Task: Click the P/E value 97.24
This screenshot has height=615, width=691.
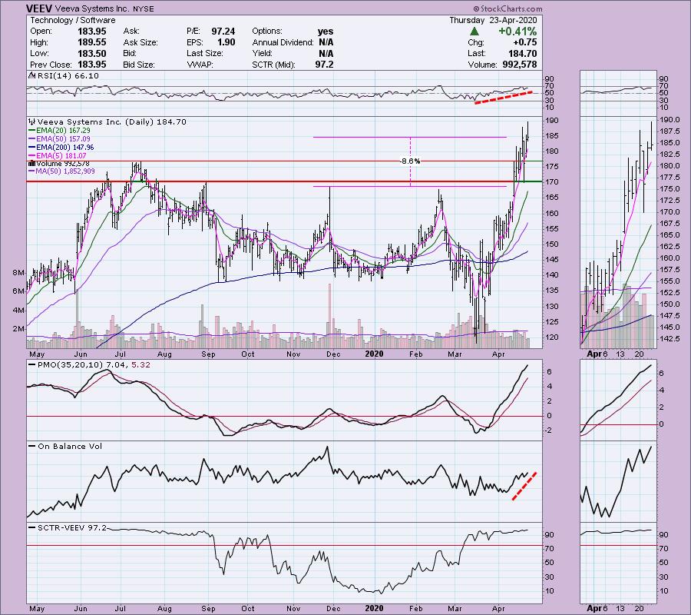Action: tap(223, 32)
